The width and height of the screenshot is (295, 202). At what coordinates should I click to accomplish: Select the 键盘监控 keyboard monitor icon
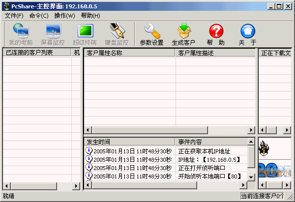117,34
